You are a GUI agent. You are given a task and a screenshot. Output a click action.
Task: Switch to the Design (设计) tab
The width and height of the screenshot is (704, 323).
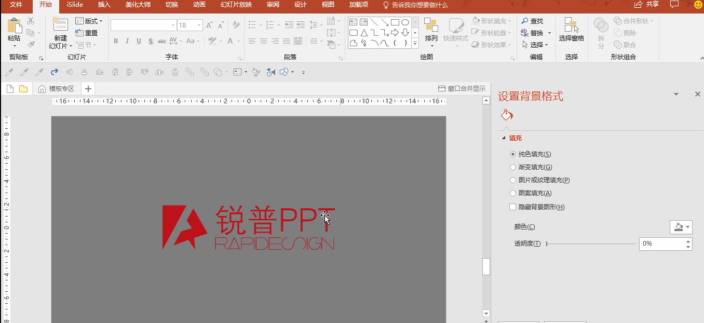tap(300, 5)
